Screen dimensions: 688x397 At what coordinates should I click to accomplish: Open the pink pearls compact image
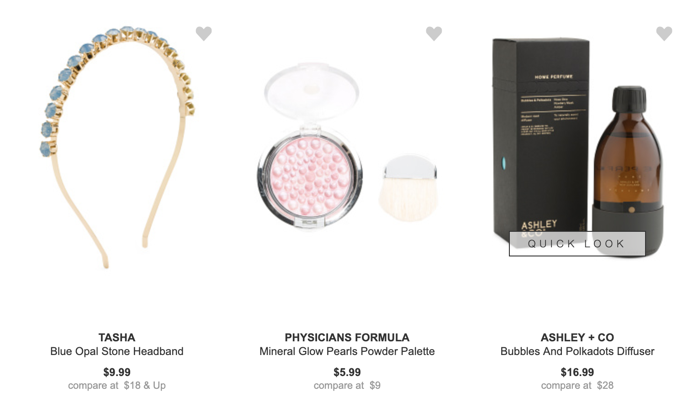311,146
